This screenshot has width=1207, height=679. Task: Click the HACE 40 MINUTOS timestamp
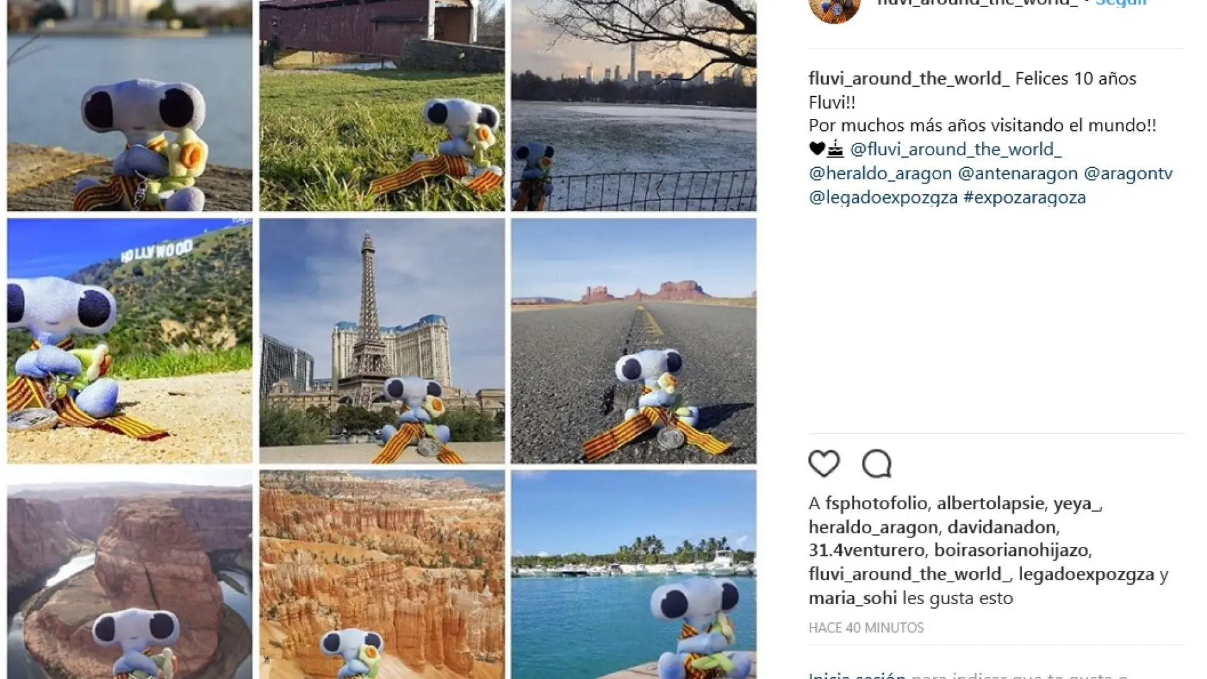click(866, 627)
